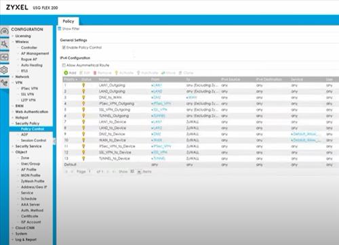Open the IPSec_VPN zone link in row 4

coord(161,104)
